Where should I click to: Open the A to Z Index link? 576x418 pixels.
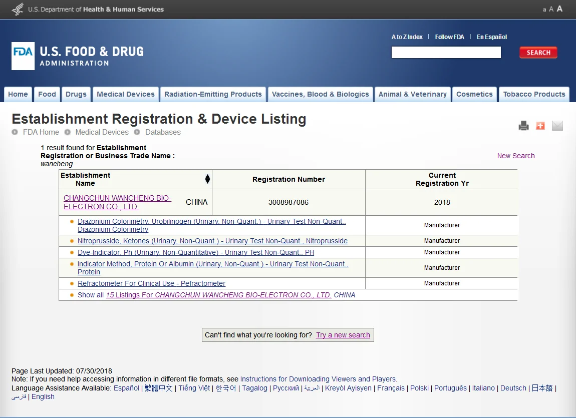click(407, 37)
